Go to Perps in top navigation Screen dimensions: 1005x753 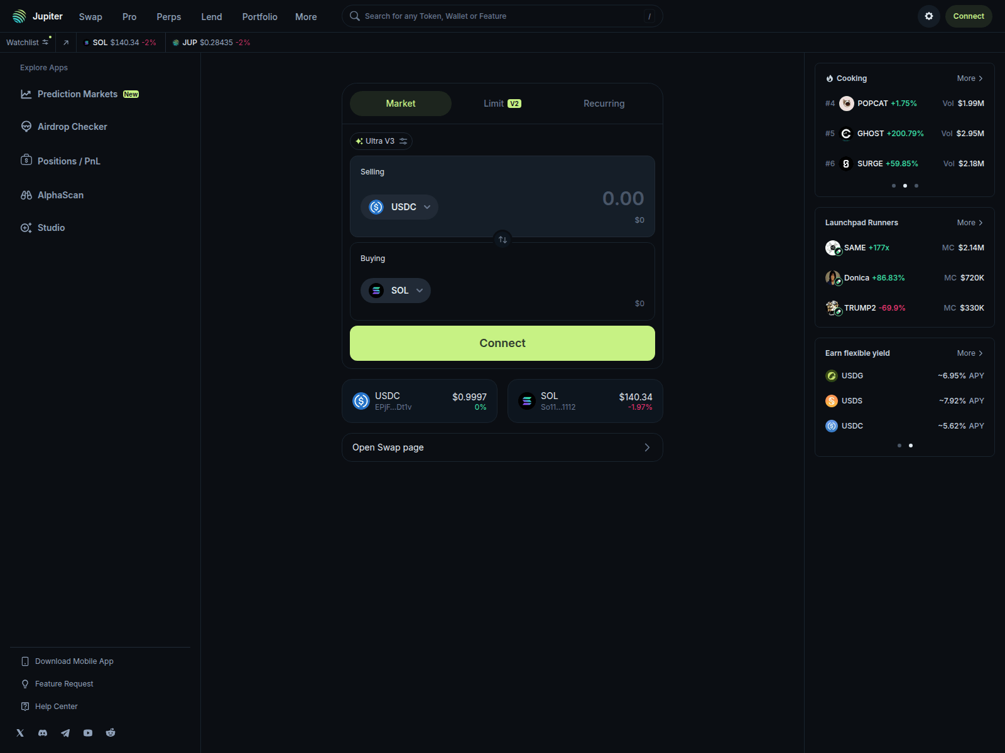tap(169, 17)
